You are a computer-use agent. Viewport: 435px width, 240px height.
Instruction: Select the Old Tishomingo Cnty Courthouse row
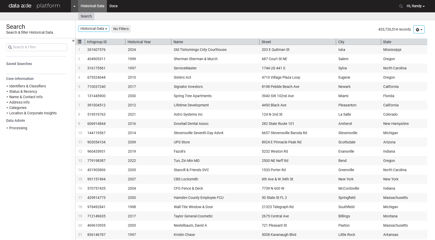point(200,50)
